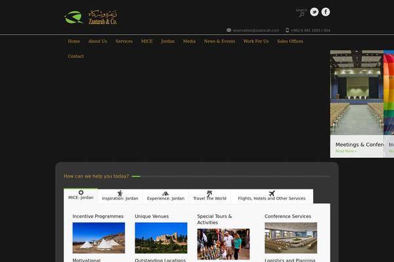The image size is (394, 262).
Task: Click the Motivational text below tents image
Action: 87,260
